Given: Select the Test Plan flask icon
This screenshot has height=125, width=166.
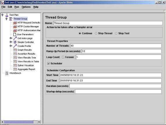Looking at the screenshot, I should (x=7, y=15).
